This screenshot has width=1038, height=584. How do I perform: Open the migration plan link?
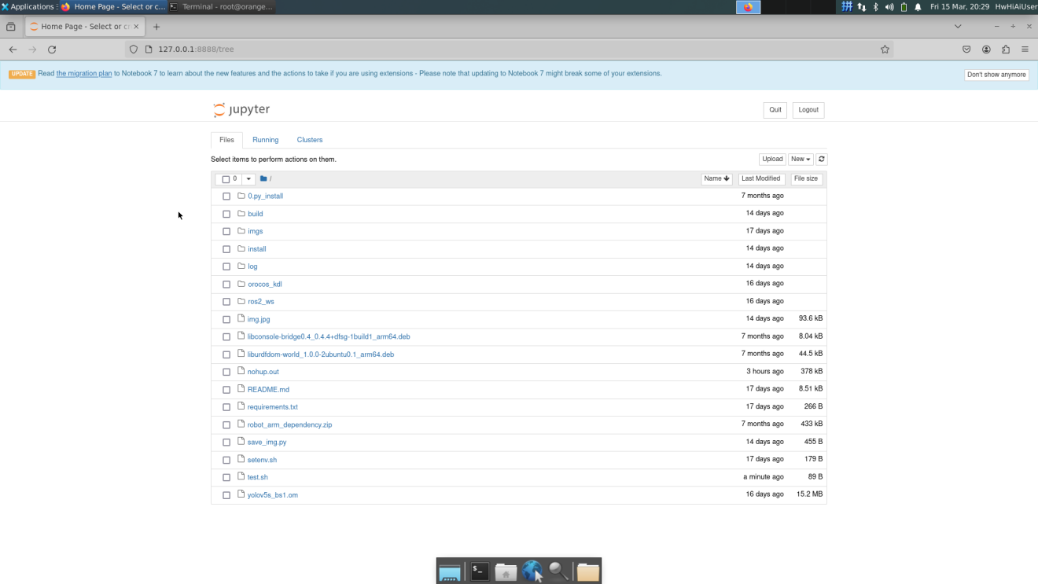pyautogui.click(x=84, y=74)
